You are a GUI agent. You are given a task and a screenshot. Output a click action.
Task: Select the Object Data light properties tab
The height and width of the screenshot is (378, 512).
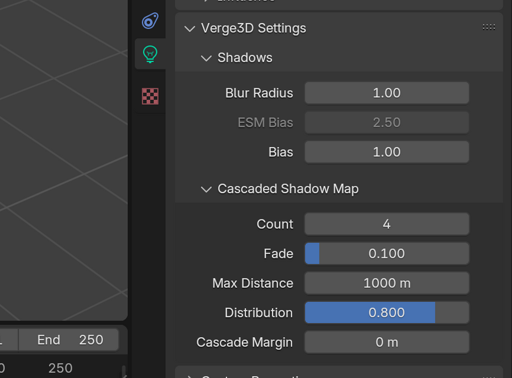point(150,54)
